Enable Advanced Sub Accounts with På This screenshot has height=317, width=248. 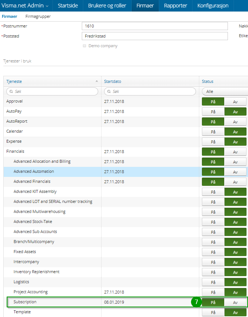pos(213,232)
